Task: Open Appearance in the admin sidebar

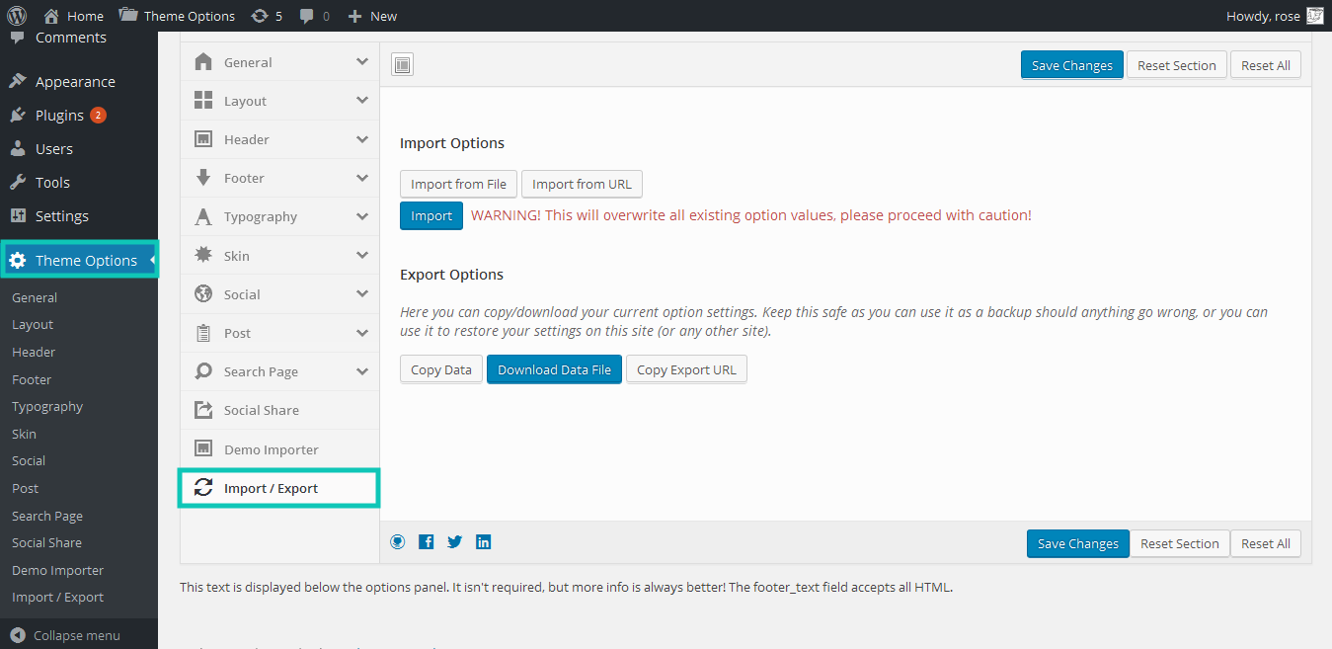Action: click(79, 82)
